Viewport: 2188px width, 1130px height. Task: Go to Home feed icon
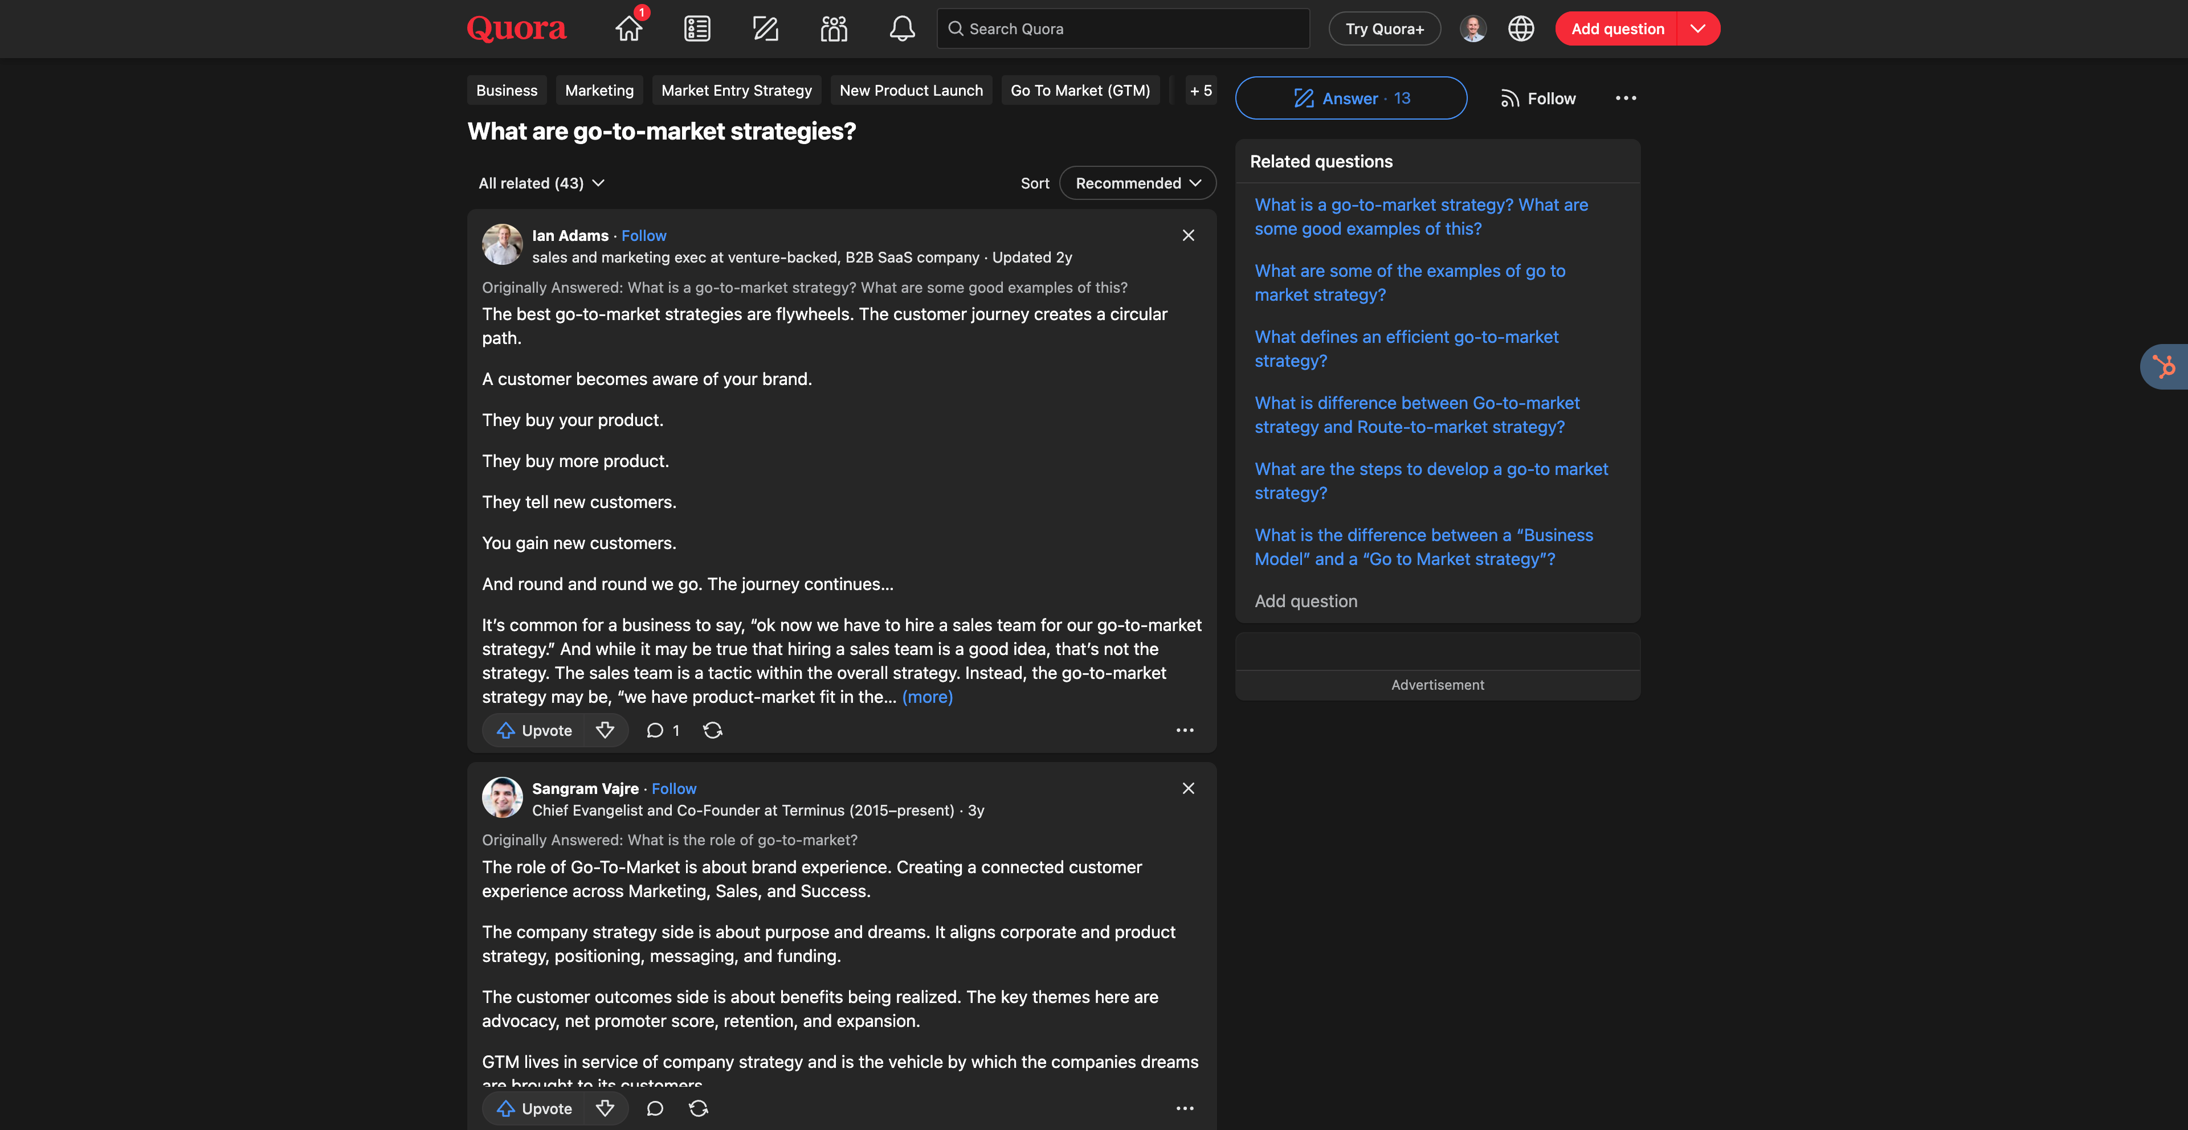(x=630, y=29)
